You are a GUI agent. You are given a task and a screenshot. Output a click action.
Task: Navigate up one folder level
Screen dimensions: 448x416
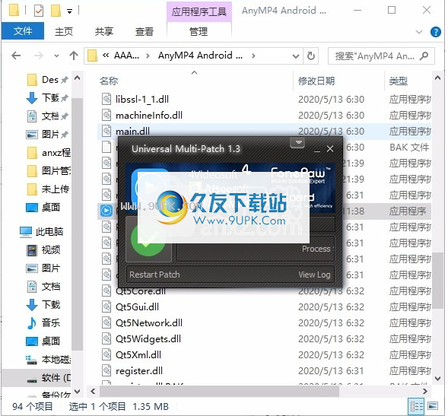click(x=74, y=56)
